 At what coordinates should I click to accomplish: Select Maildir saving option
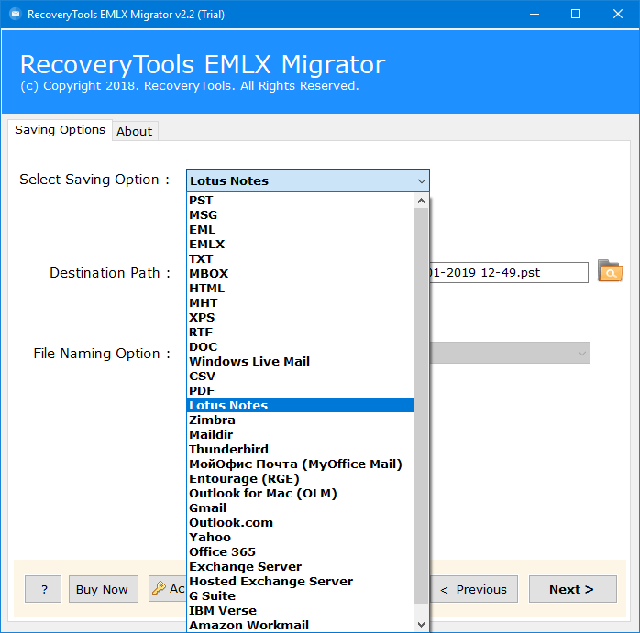(300, 435)
